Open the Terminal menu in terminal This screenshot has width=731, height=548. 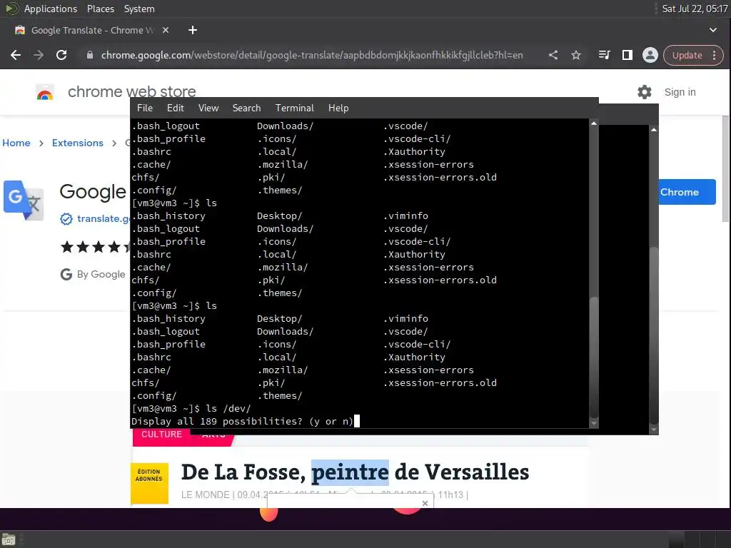(294, 108)
